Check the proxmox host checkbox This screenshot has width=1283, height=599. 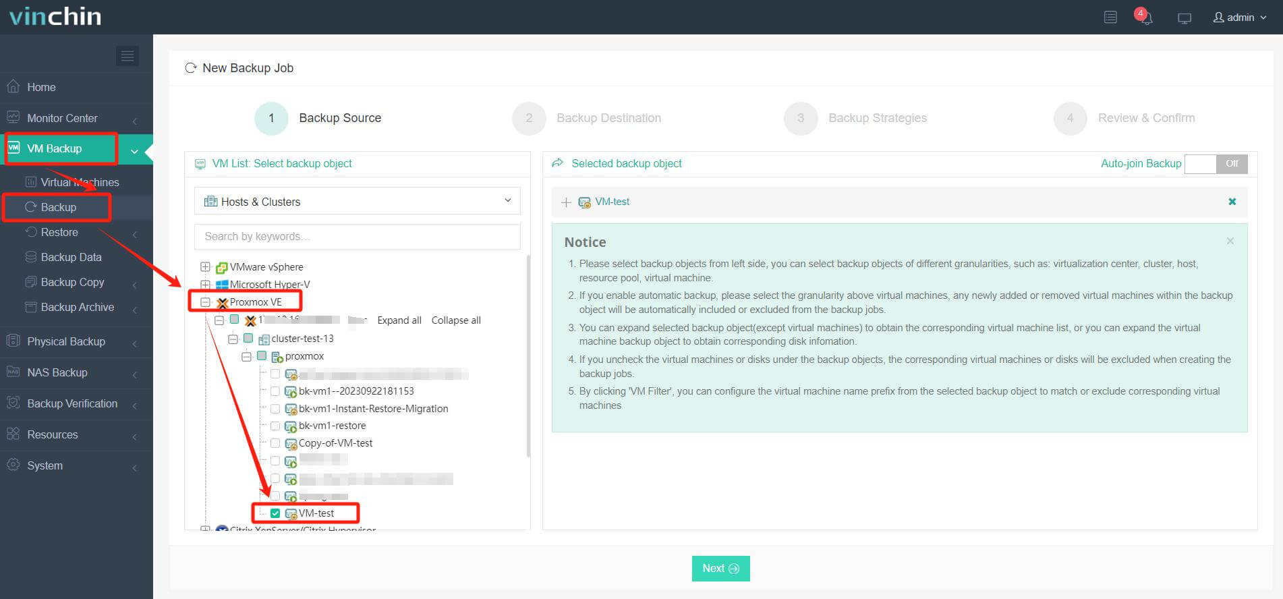point(262,355)
